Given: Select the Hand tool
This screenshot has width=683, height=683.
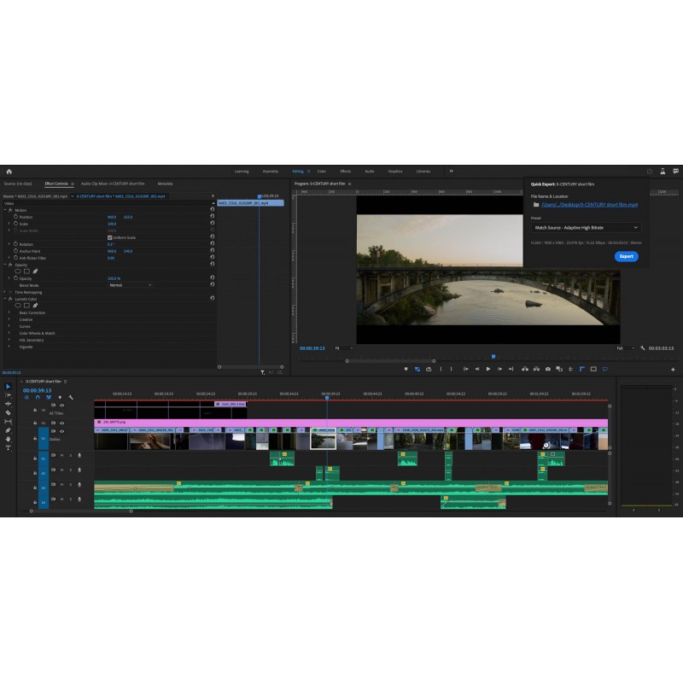Looking at the screenshot, I should click(9, 439).
